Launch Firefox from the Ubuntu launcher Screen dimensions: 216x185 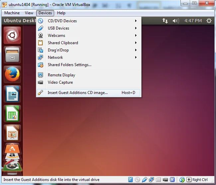click(x=12, y=74)
